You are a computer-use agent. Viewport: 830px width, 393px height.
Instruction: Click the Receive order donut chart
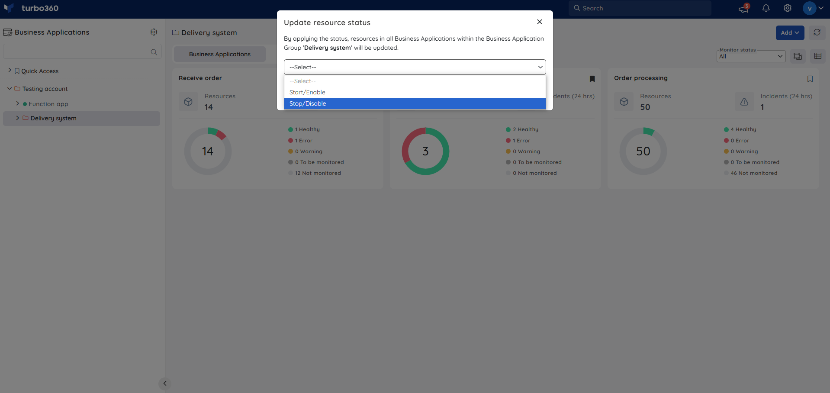pos(208,151)
